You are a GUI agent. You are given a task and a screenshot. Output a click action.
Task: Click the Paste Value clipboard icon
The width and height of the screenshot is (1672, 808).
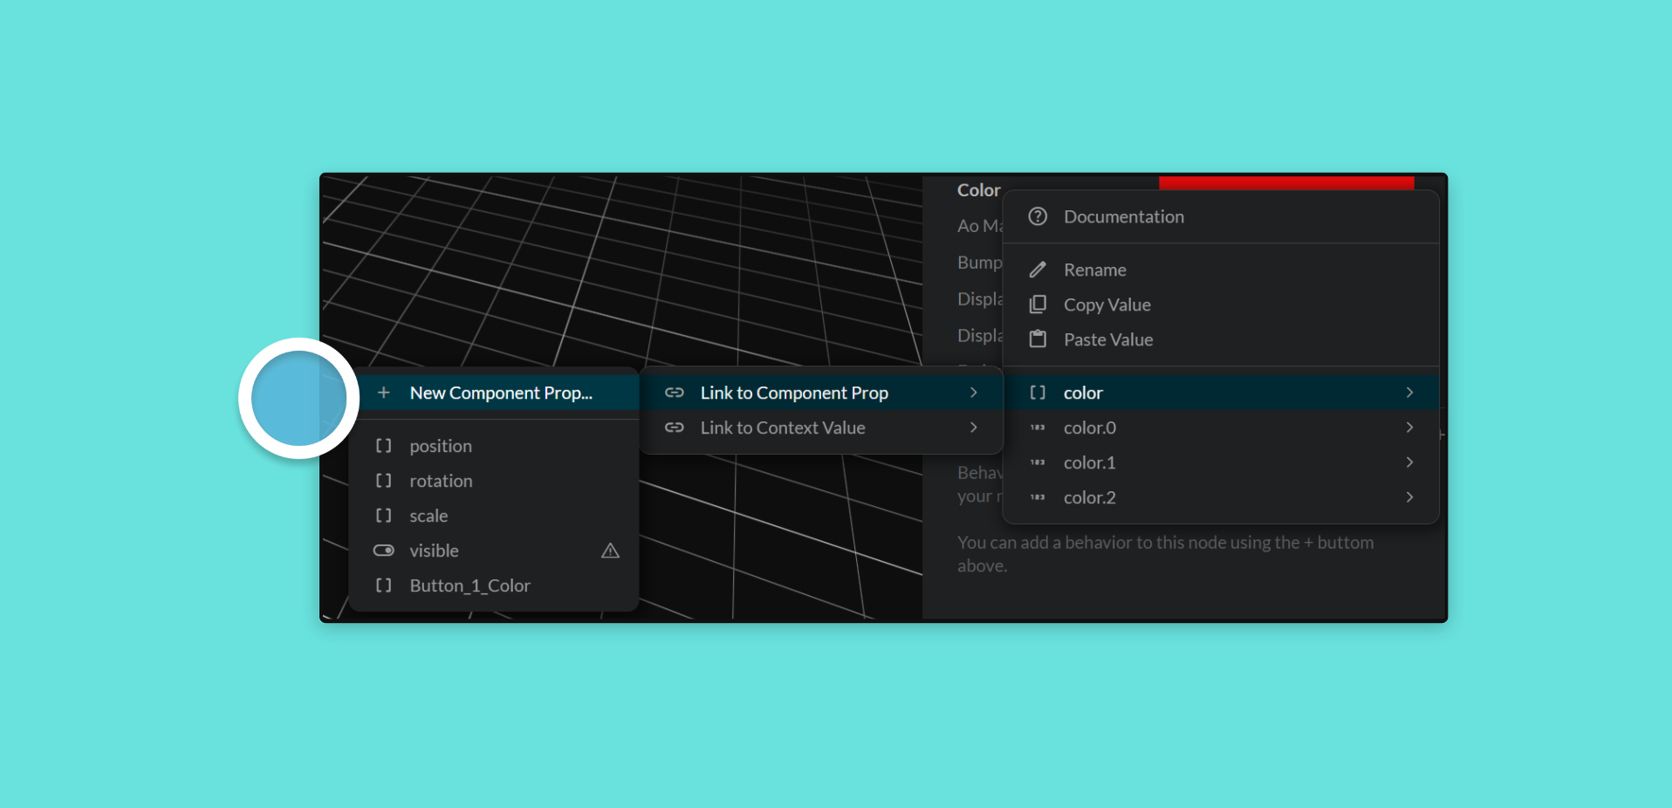click(x=1038, y=339)
